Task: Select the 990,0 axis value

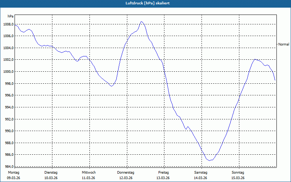Action: coord(9,131)
